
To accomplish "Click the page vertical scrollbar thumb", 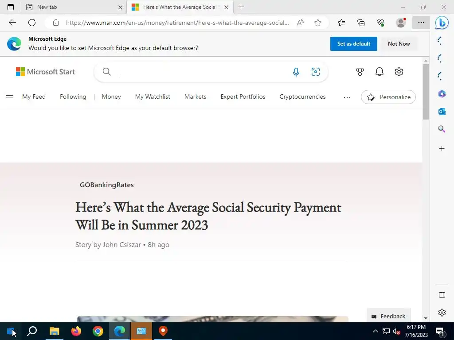I will [x=426, y=92].
